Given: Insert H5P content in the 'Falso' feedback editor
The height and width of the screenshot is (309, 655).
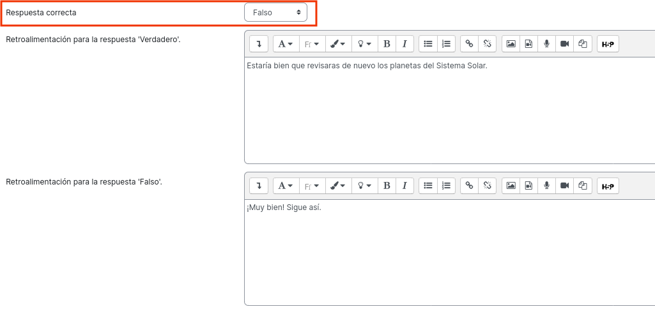Looking at the screenshot, I should (608, 186).
